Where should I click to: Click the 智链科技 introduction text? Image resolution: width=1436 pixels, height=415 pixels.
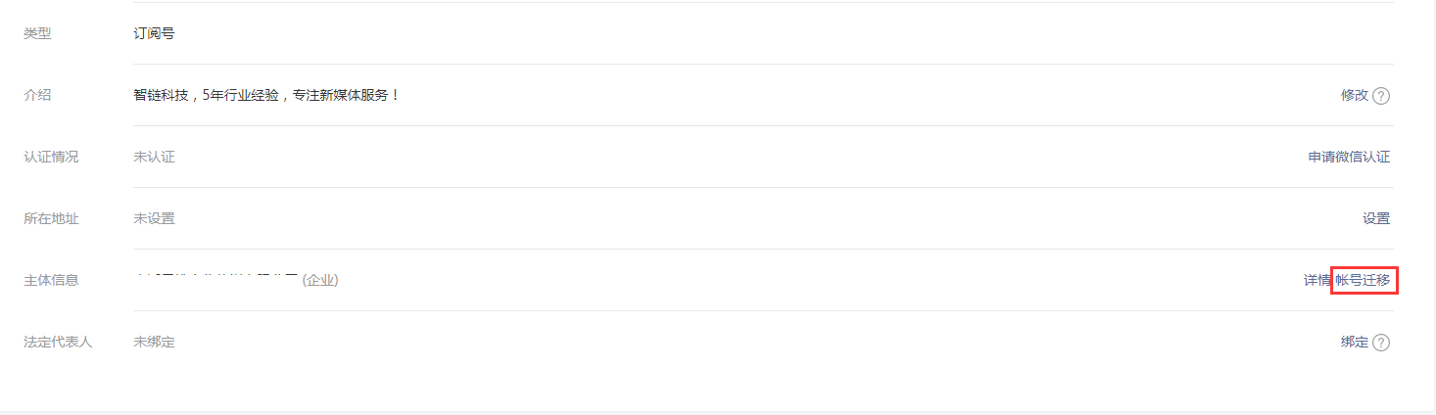pyautogui.click(x=266, y=95)
